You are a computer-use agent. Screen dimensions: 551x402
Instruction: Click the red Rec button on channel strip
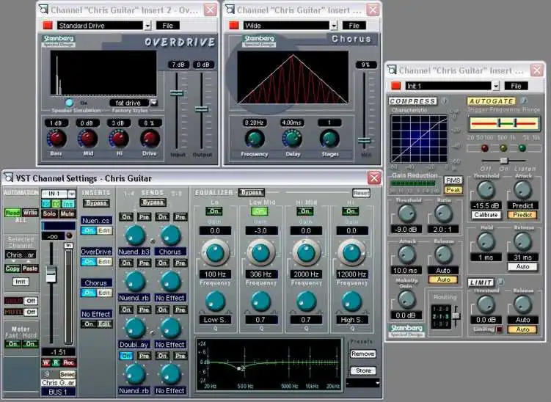coord(68,362)
